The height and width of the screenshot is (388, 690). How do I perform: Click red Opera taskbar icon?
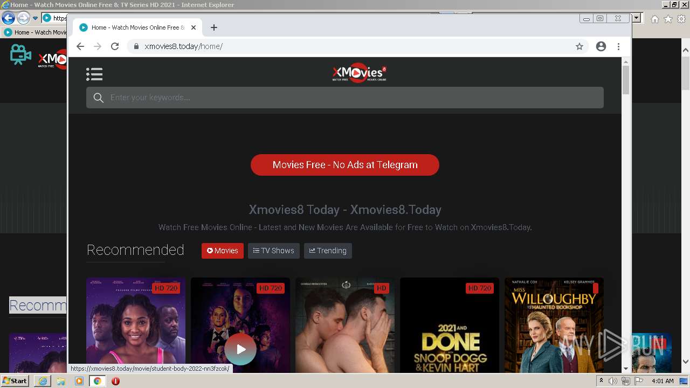click(115, 381)
